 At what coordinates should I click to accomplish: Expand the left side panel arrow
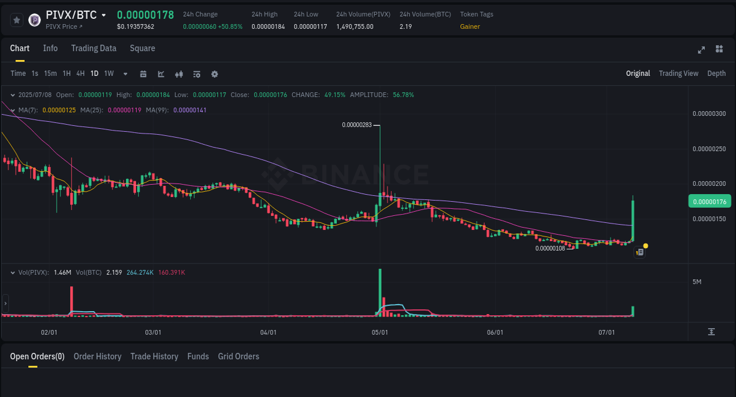point(5,303)
